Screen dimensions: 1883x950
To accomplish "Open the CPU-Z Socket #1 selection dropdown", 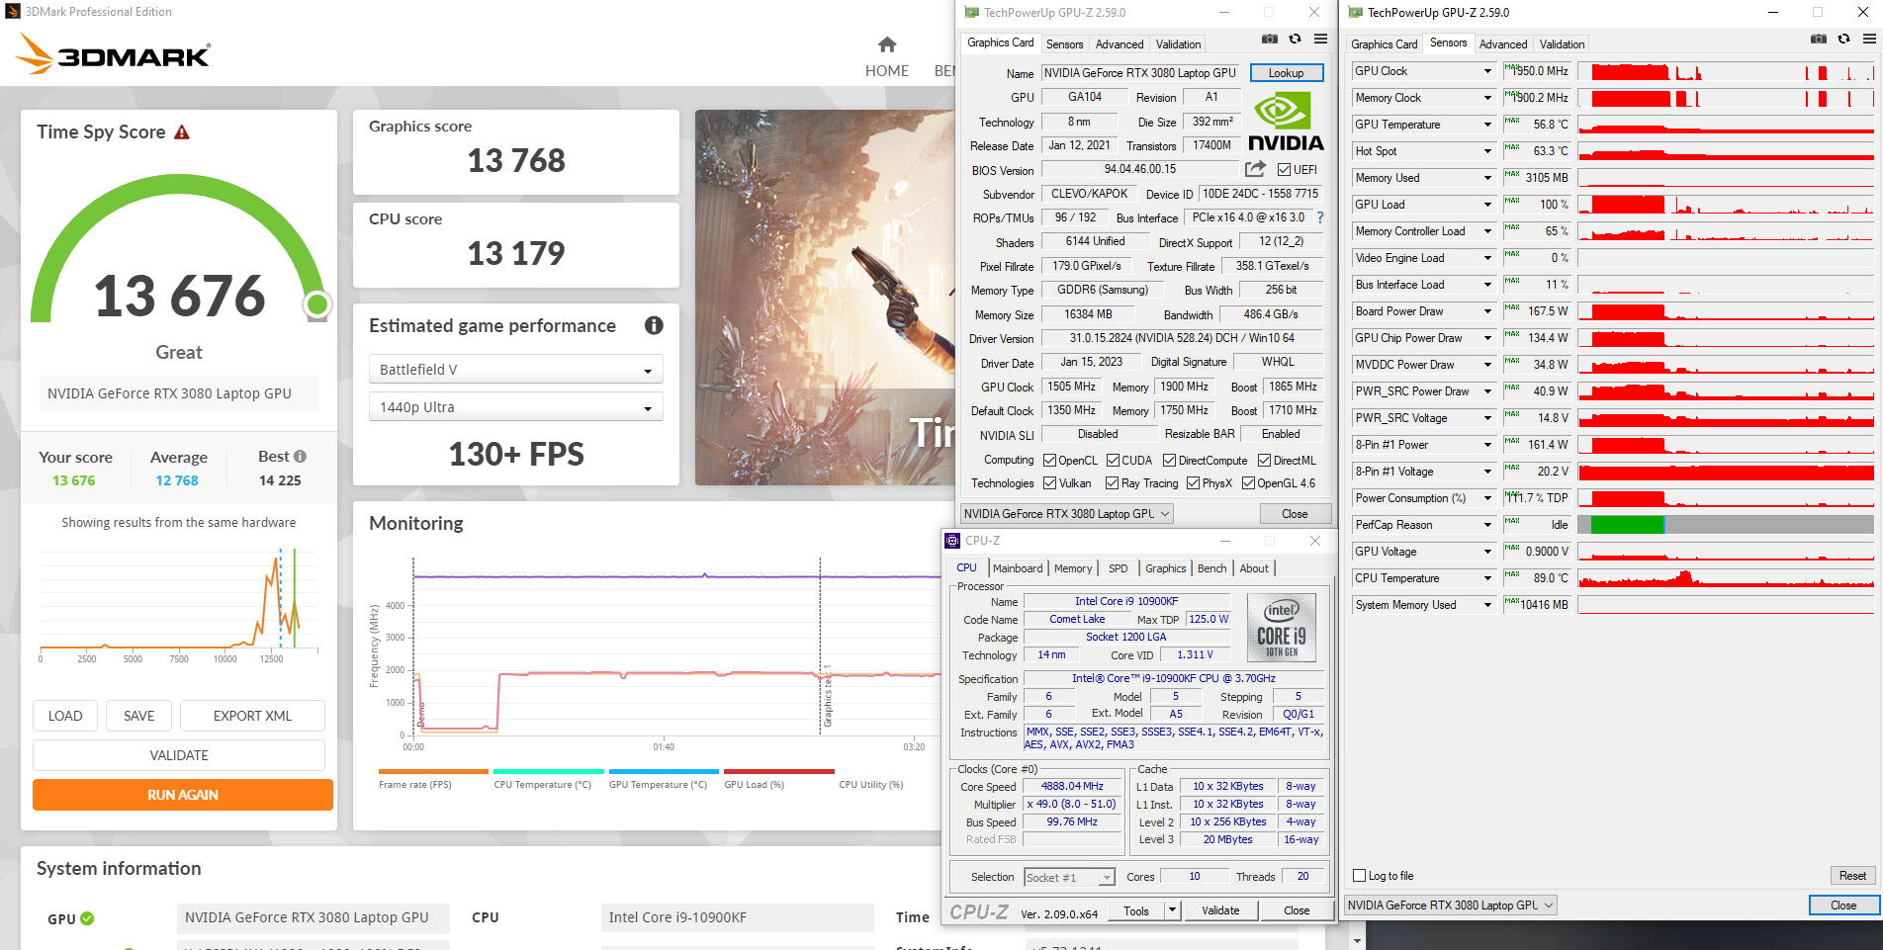I will pos(1069,877).
